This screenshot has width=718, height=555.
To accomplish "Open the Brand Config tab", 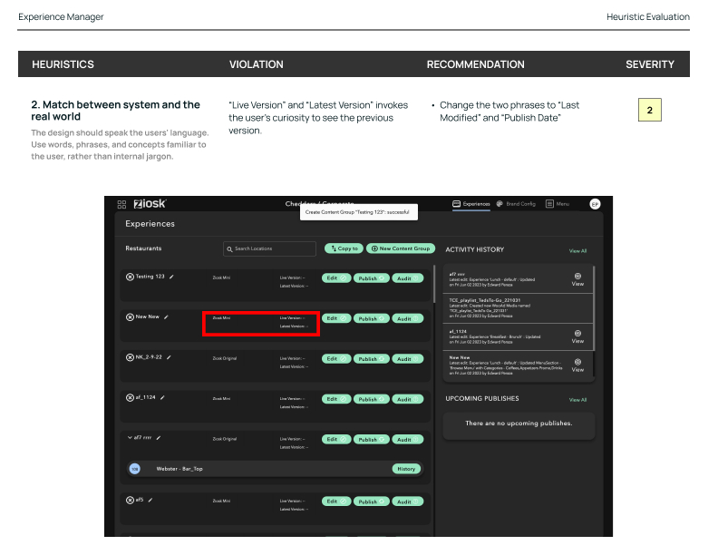I will tap(516, 204).
